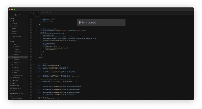Click the CSS hash icon beside index.css

(x=12, y=60)
